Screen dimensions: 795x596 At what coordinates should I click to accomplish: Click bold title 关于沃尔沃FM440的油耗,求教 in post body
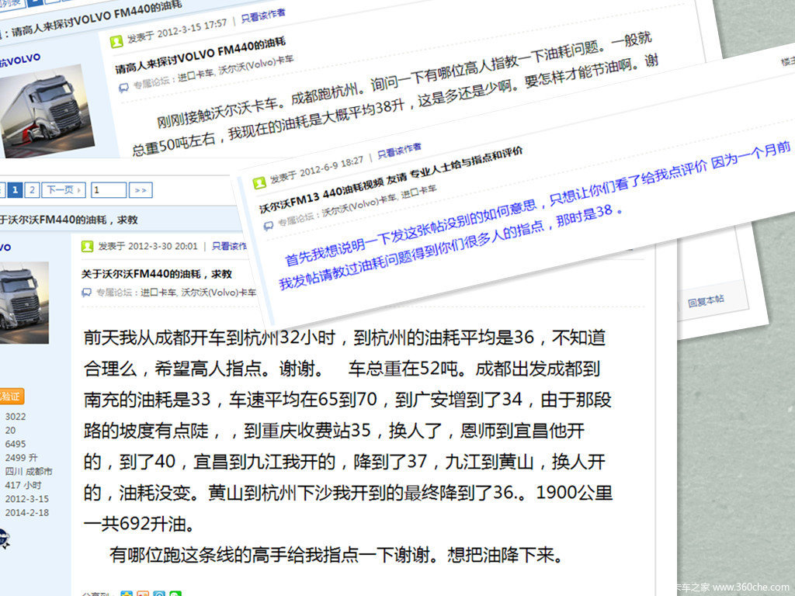156,274
